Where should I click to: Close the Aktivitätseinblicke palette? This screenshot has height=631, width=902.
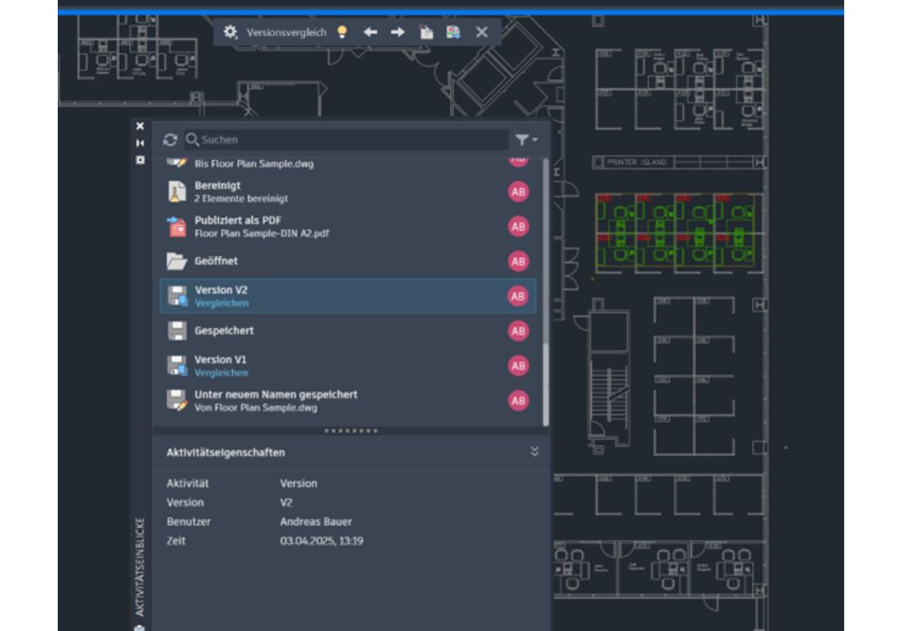140,126
